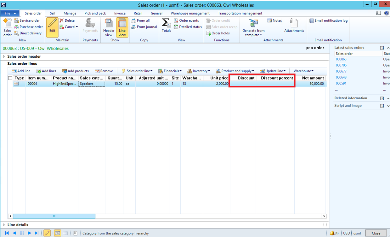390x238 pixels.
Task: Open the Invoice ribbon tab
Action: tap(120, 13)
